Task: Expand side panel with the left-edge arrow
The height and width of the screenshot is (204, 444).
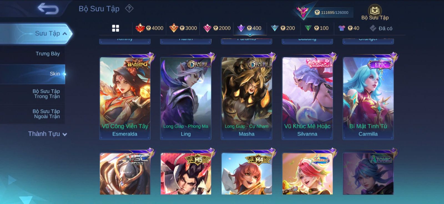Action: click(12, 180)
